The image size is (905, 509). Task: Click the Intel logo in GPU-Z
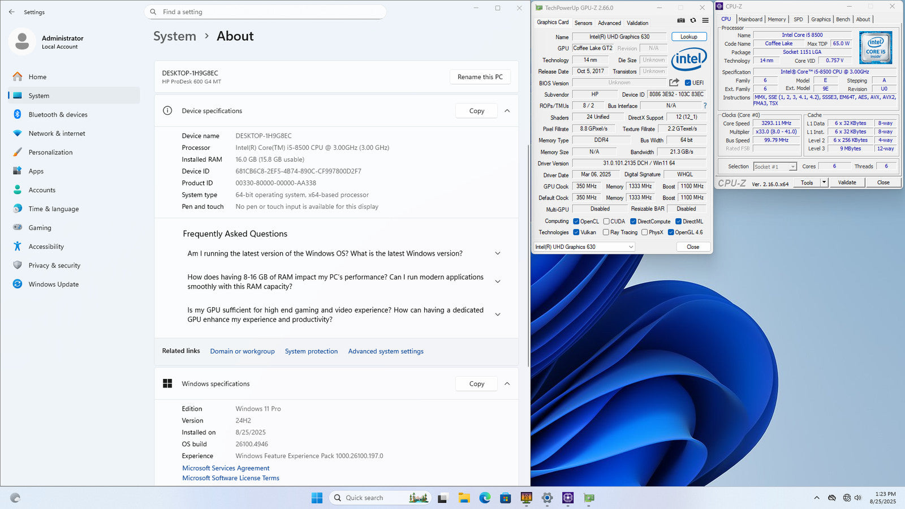point(688,59)
